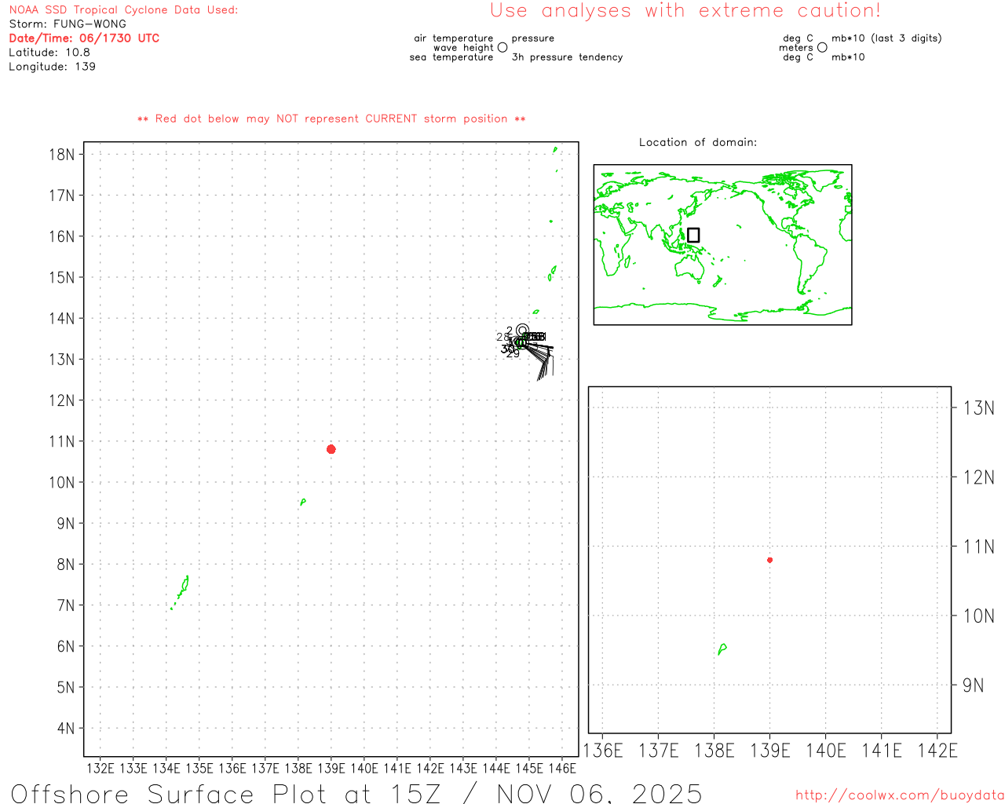Screen dimensions: 1005x804
Task: Click the red storm dot on the main map
Action: coord(331,449)
